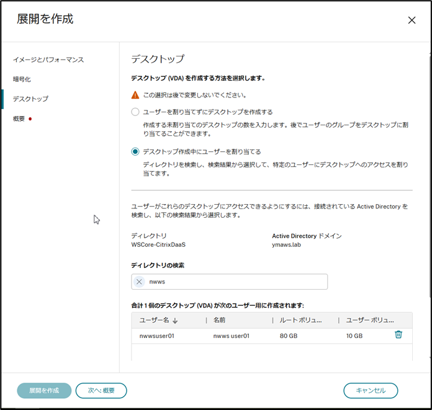This screenshot has height=410, width=432.
Task: Clear the directory search field X icon
Action: click(x=139, y=282)
